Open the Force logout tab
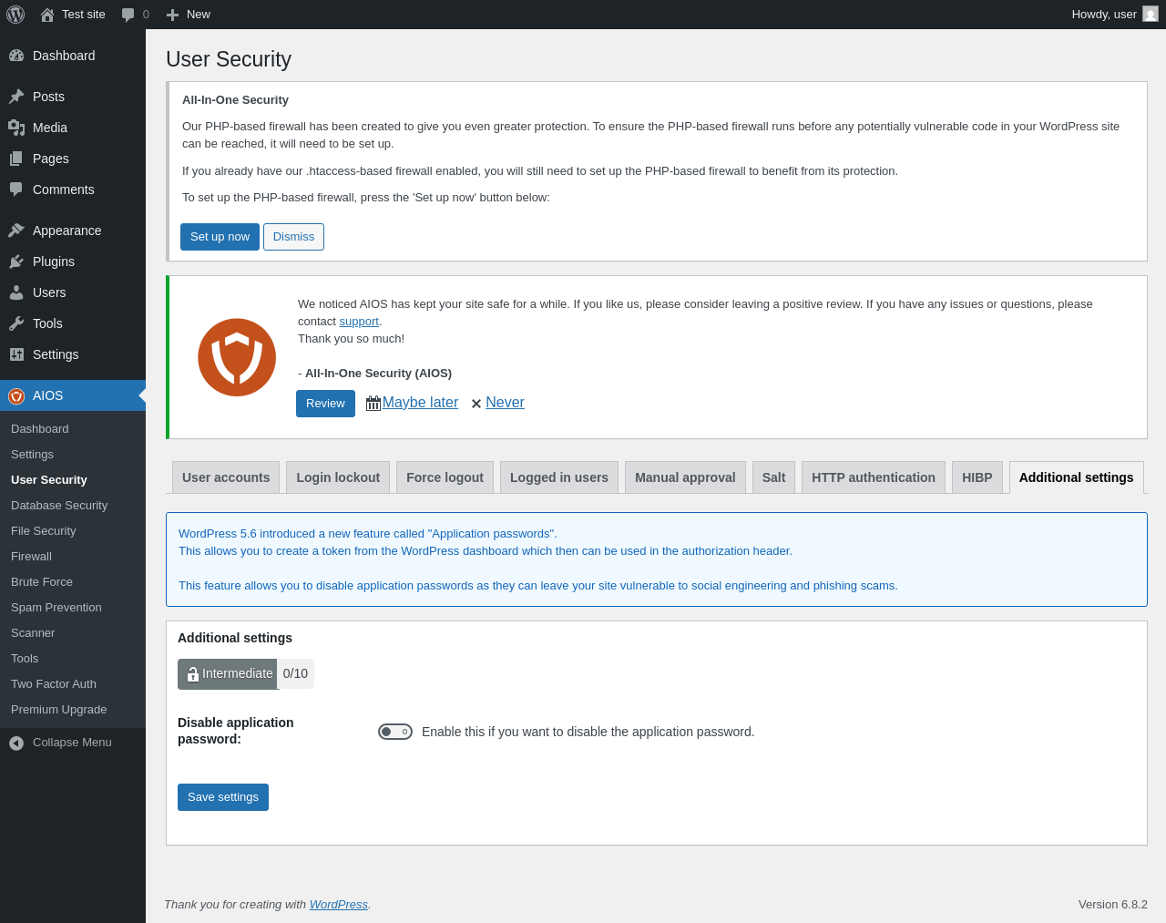Screen dimensions: 1166x923 [445, 477]
